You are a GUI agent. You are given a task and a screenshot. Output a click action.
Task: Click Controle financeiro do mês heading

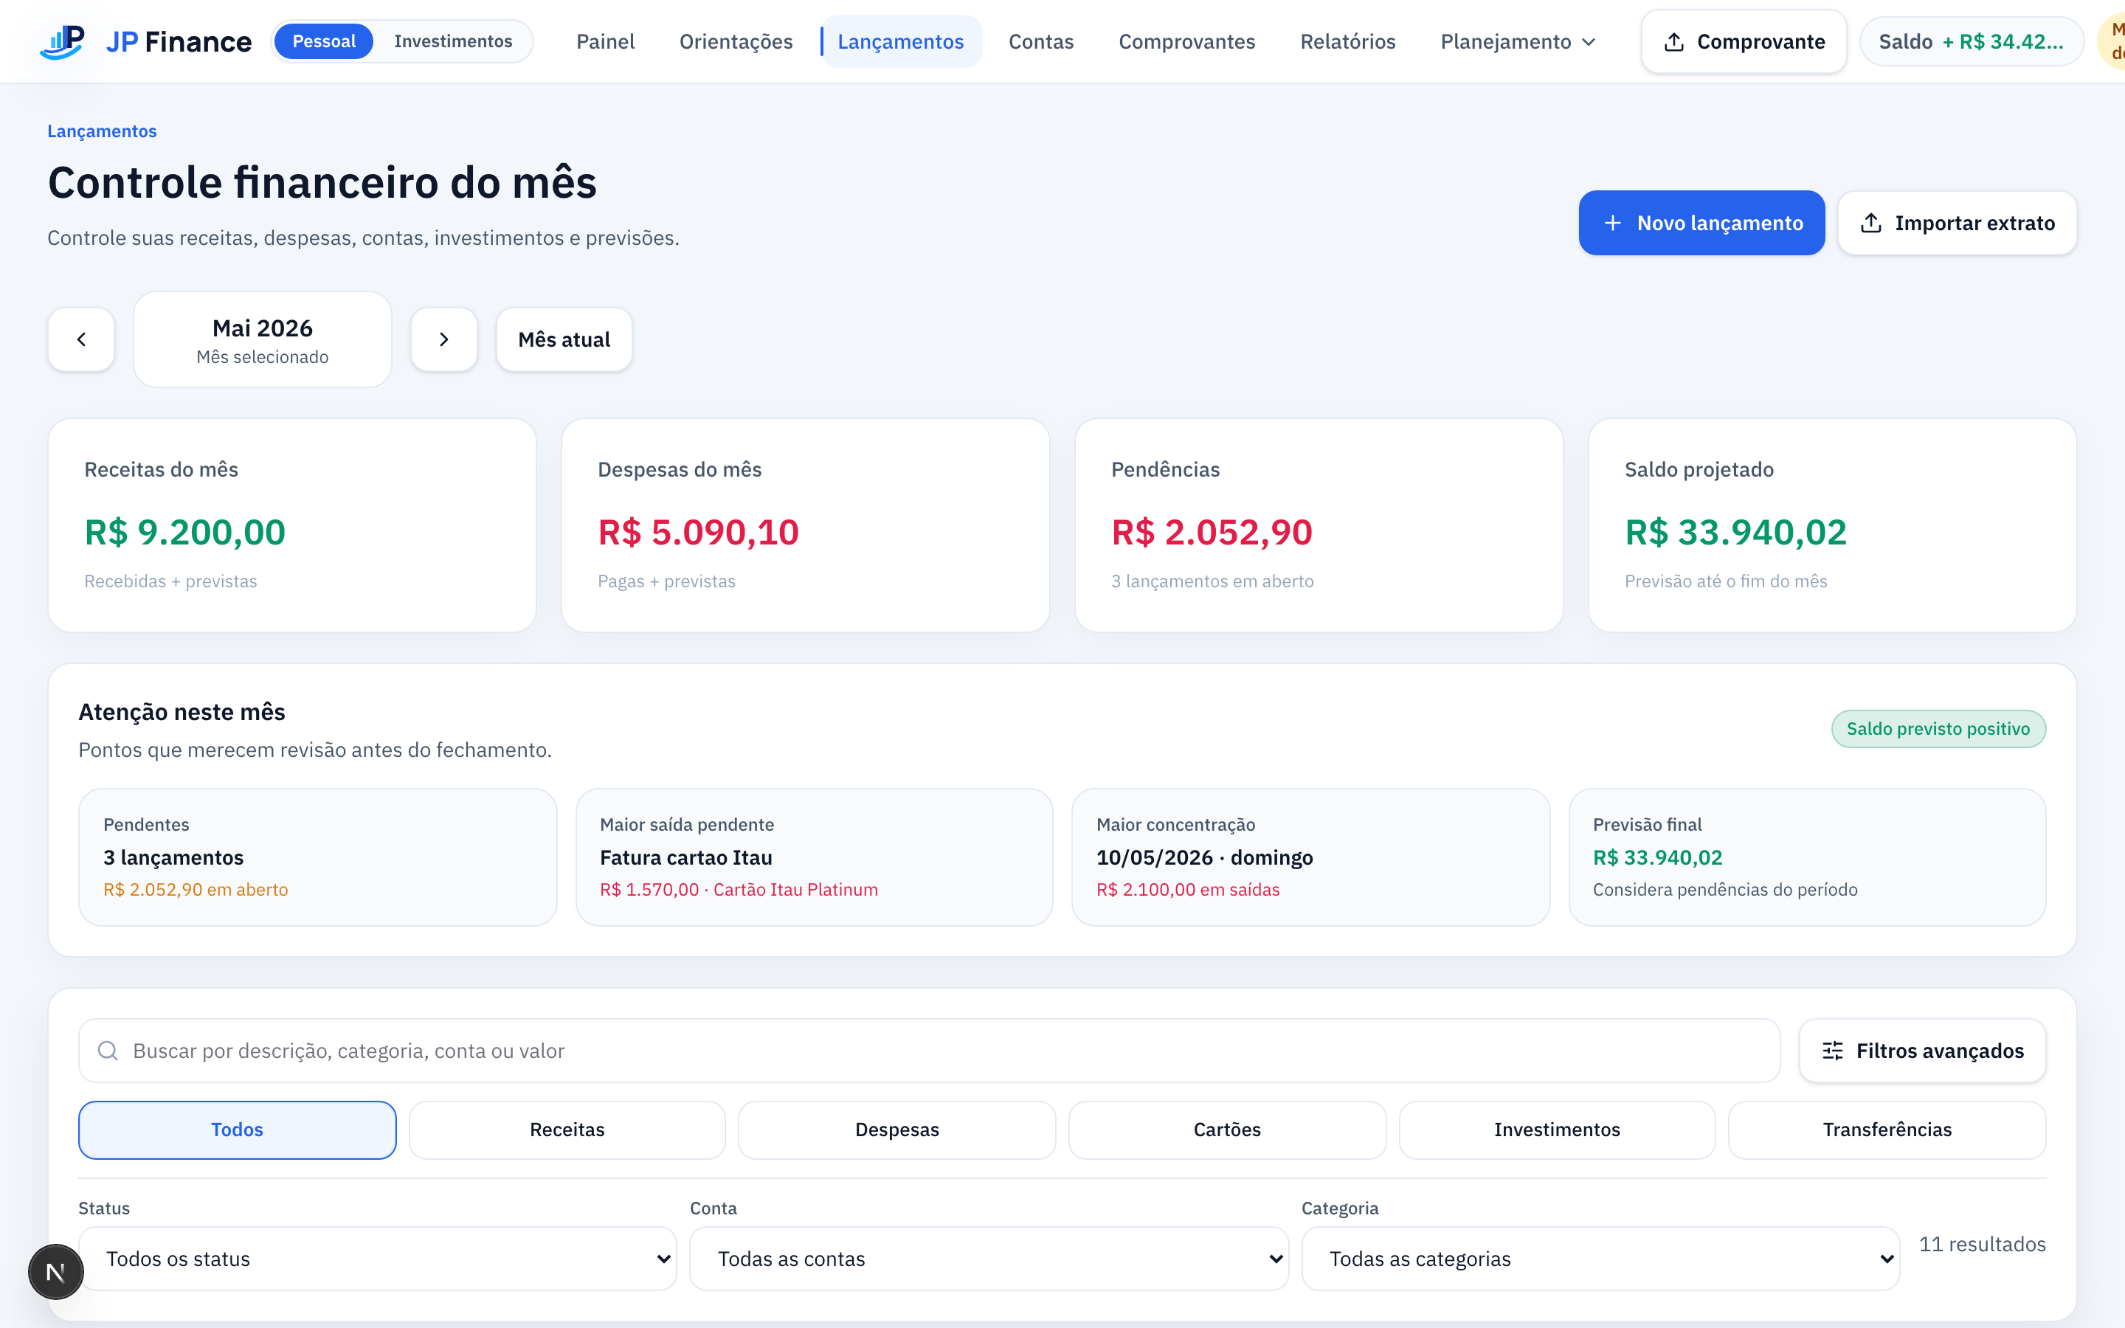coord(322,183)
